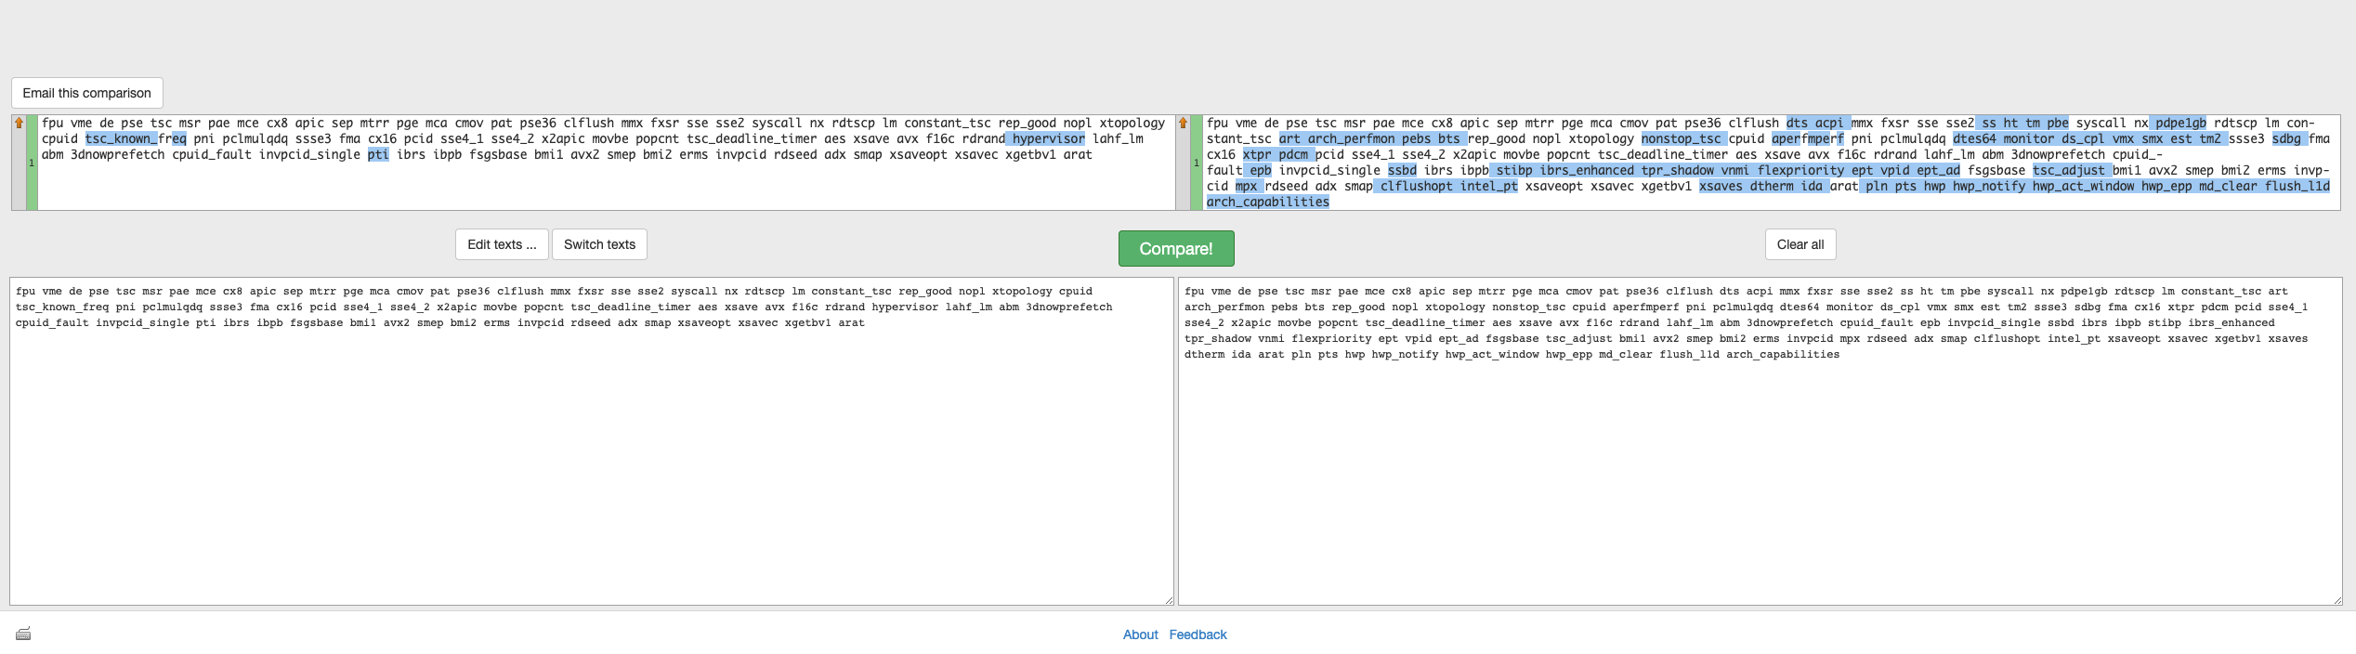
Task: Click highlighted arch_capabilities in right diff
Action: pyautogui.click(x=1267, y=203)
